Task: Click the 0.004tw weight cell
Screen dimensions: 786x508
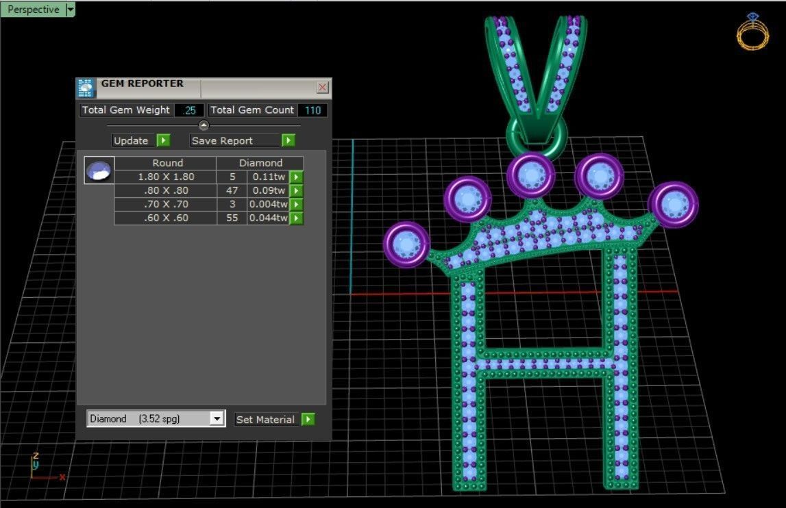Action: (x=269, y=205)
